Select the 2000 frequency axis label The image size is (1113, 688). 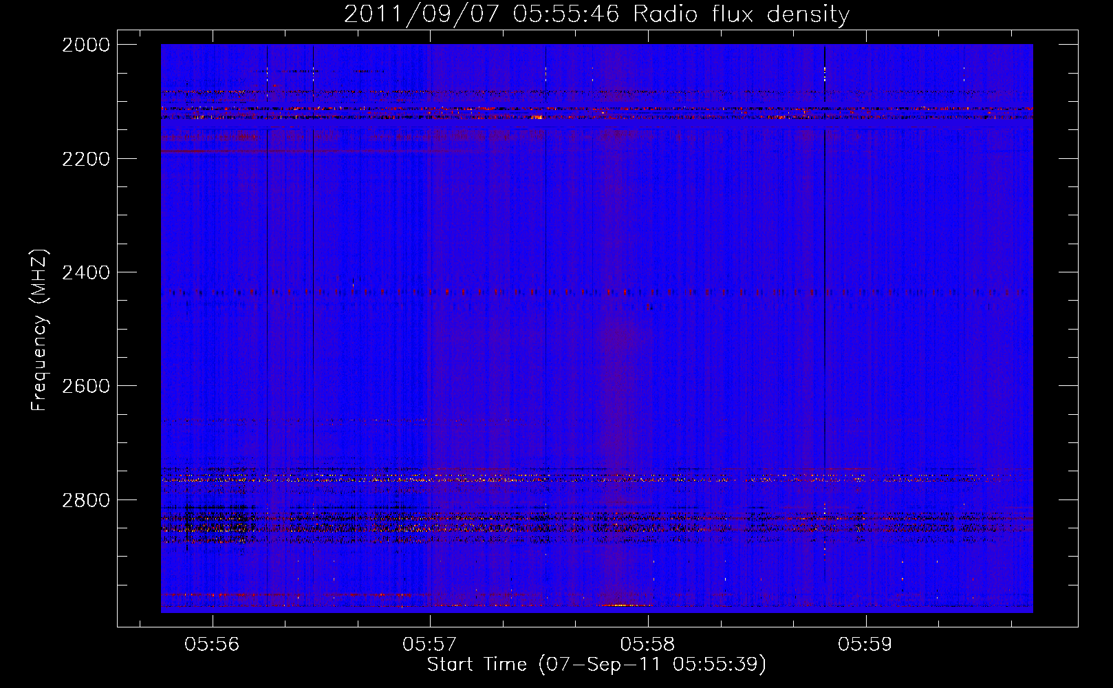(86, 45)
